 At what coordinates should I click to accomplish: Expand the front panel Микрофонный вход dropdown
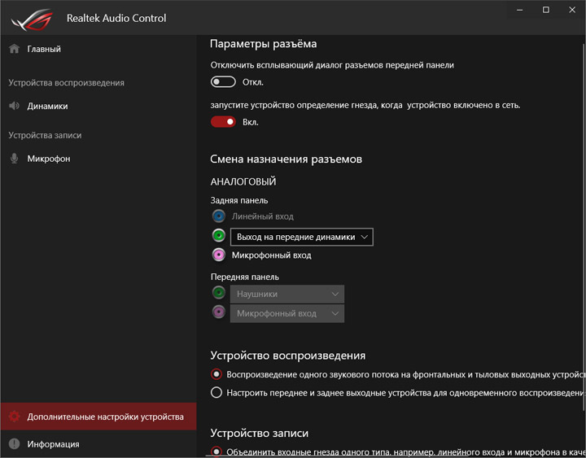coord(287,313)
